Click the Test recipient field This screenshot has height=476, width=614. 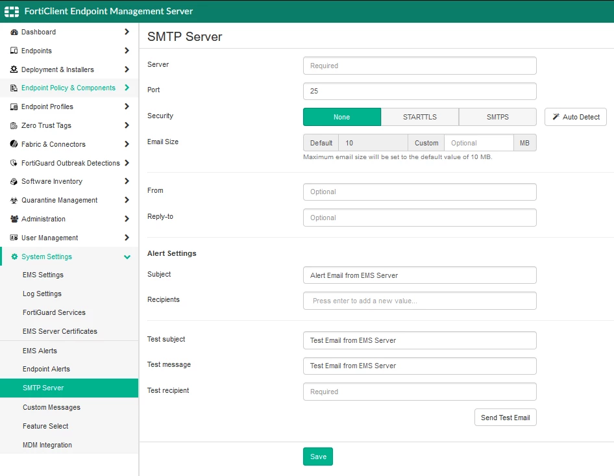(x=420, y=392)
